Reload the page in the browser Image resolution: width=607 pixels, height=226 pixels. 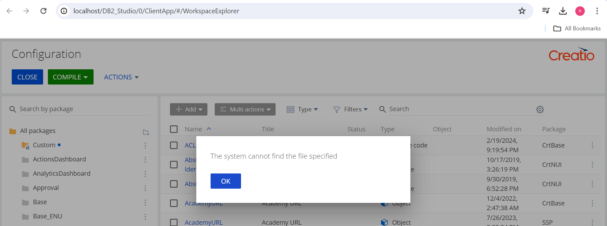(43, 11)
